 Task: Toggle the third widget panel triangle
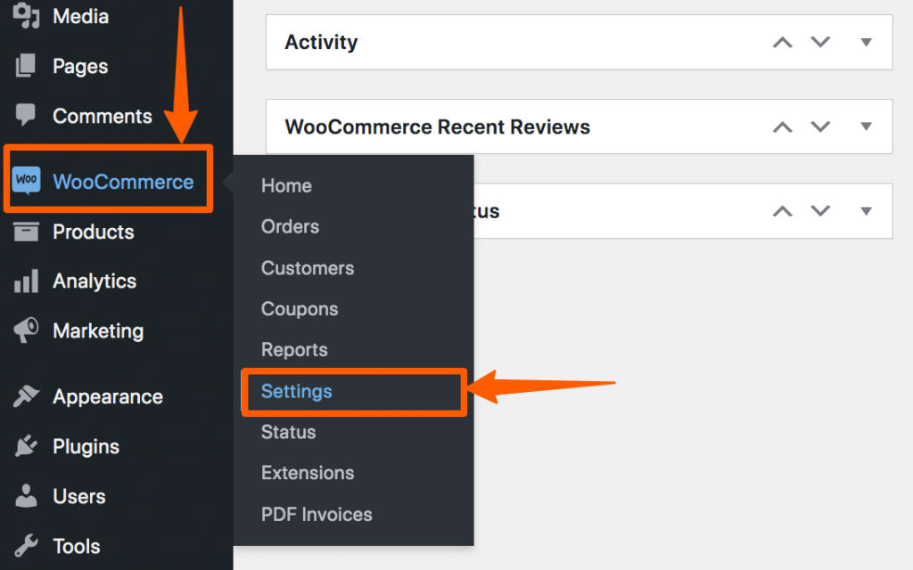click(867, 211)
